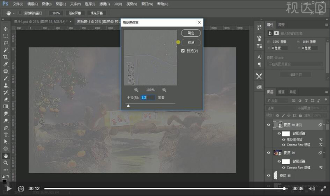The image size is (330, 196).
Task: Hide Camera Raw filter on 图层 60
Action: click(283, 167)
